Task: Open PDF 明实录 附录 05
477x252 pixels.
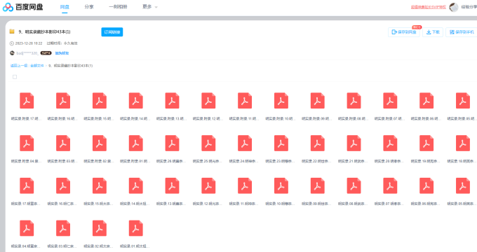Action: (x=463, y=101)
